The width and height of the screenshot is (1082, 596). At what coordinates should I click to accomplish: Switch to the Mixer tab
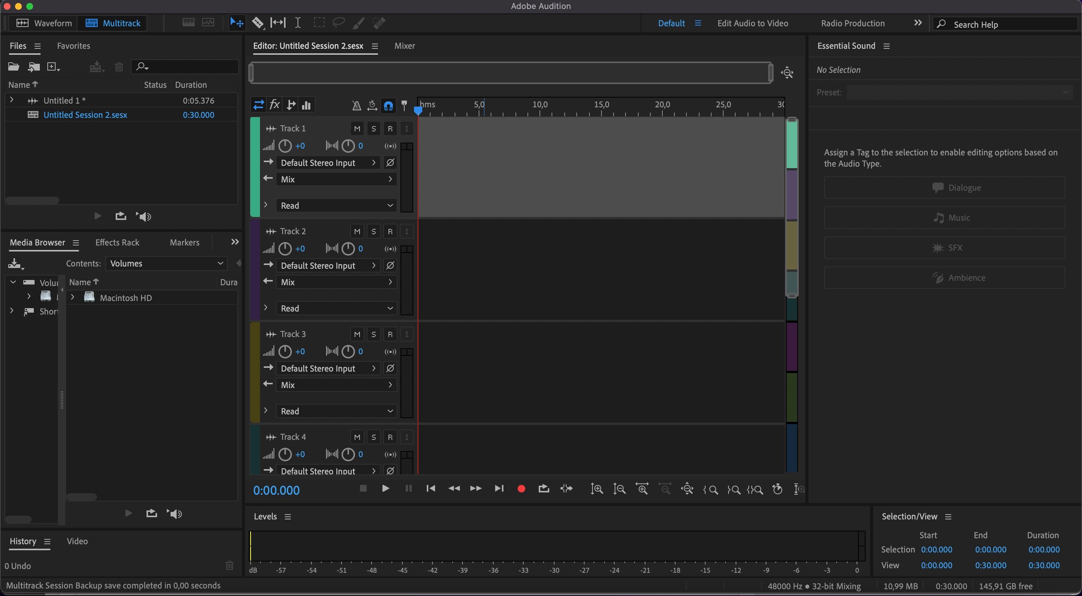pyautogui.click(x=404, y=46)
